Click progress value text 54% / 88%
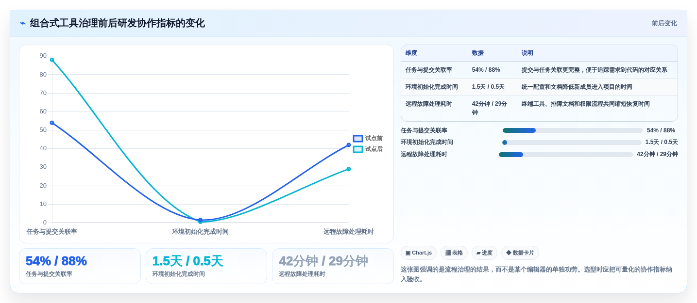The height and width of the screenshot is (303, 697). [x=661, y=130]
